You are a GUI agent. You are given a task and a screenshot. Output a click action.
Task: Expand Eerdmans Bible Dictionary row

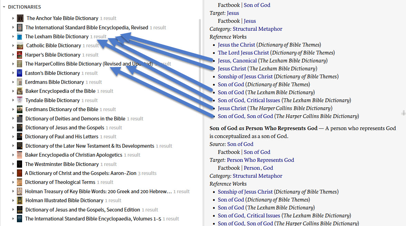coord(13,82)
